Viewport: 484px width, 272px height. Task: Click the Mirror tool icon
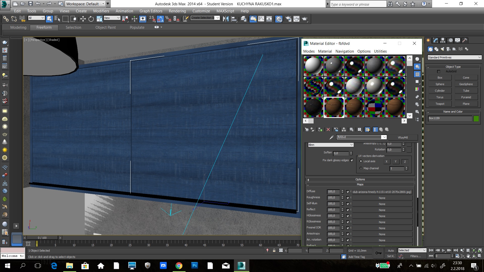(x=226, y=19)
